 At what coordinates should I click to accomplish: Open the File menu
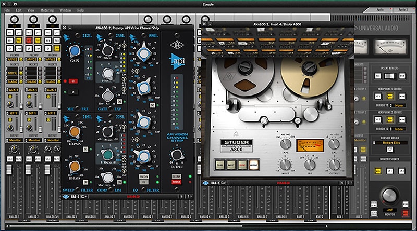[7, 10]
